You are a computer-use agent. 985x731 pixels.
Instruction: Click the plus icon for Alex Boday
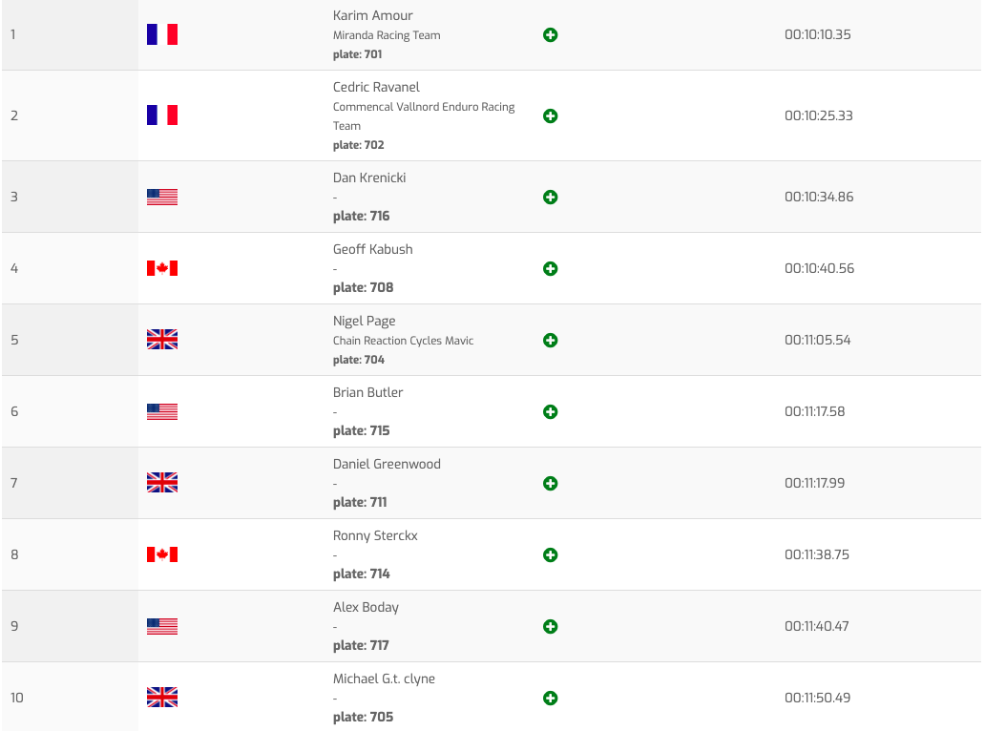click(550, 627)
